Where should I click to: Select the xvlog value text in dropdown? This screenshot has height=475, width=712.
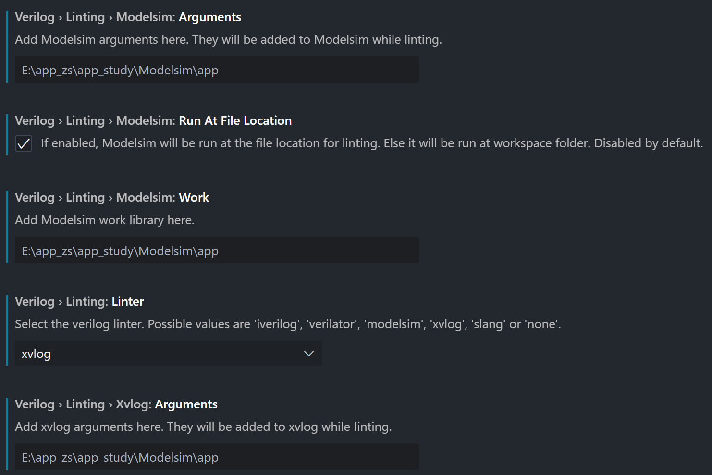pos(36,354)
